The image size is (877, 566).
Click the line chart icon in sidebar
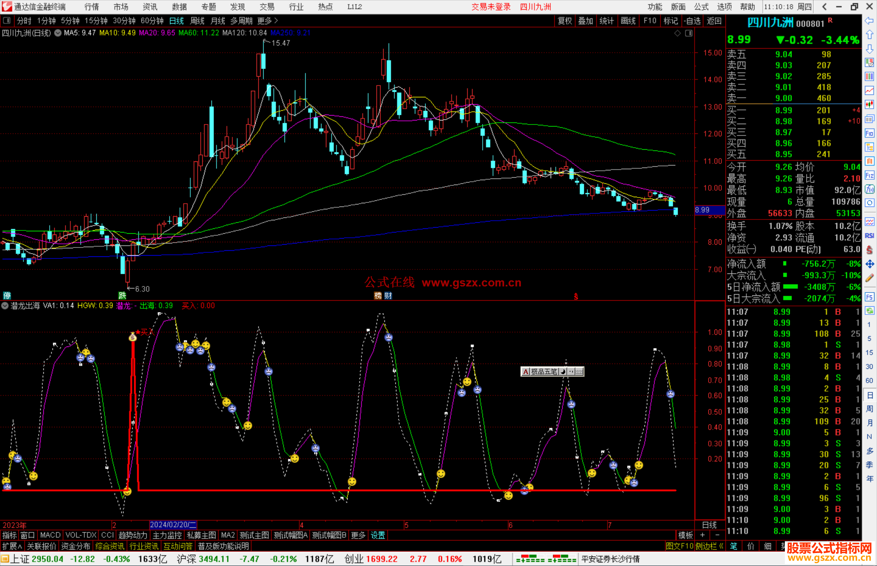point(869,90)
